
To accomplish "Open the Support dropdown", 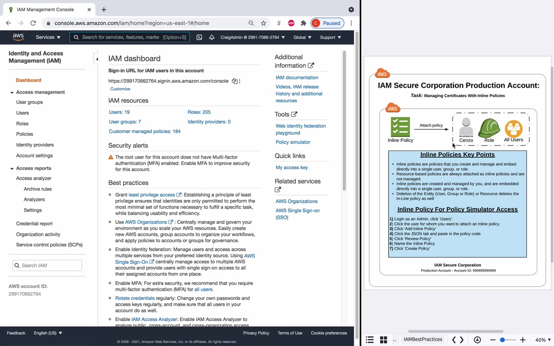I will click(x=331, y=37).
